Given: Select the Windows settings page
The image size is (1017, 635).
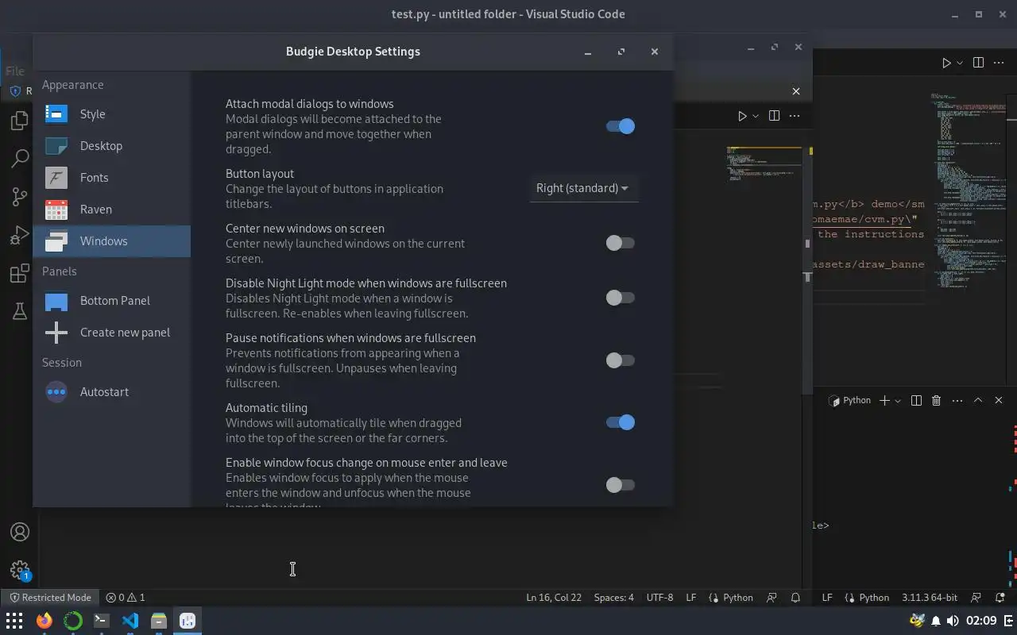Looking at the screenshot, I should pos(111,241).
